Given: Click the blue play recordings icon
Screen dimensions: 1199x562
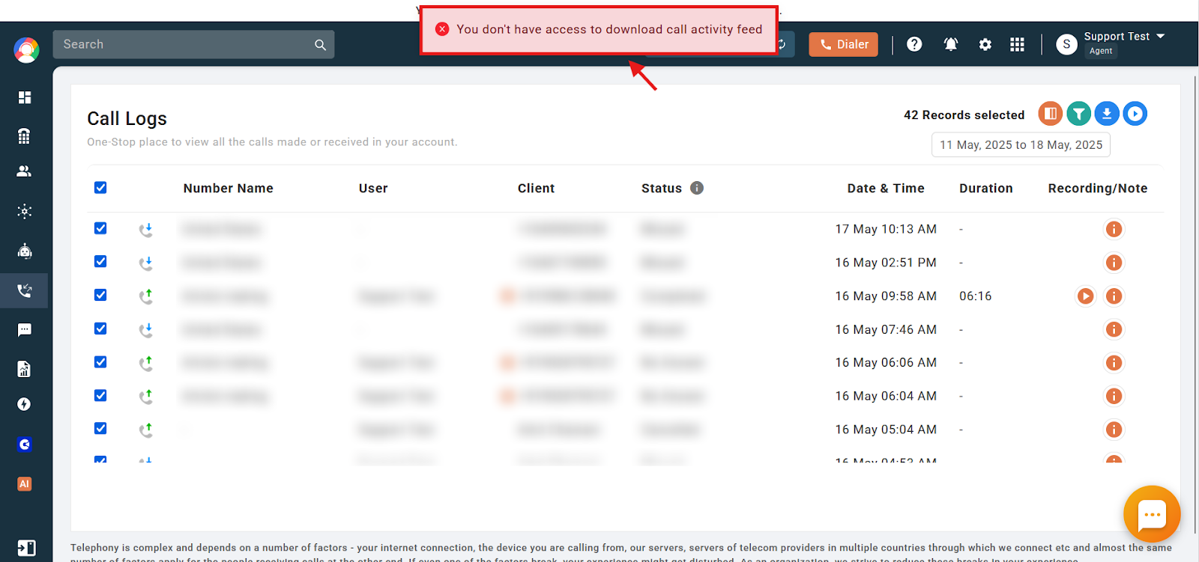Looking at the screenshot, I should pyautogui.click(x=1135, y=114).
